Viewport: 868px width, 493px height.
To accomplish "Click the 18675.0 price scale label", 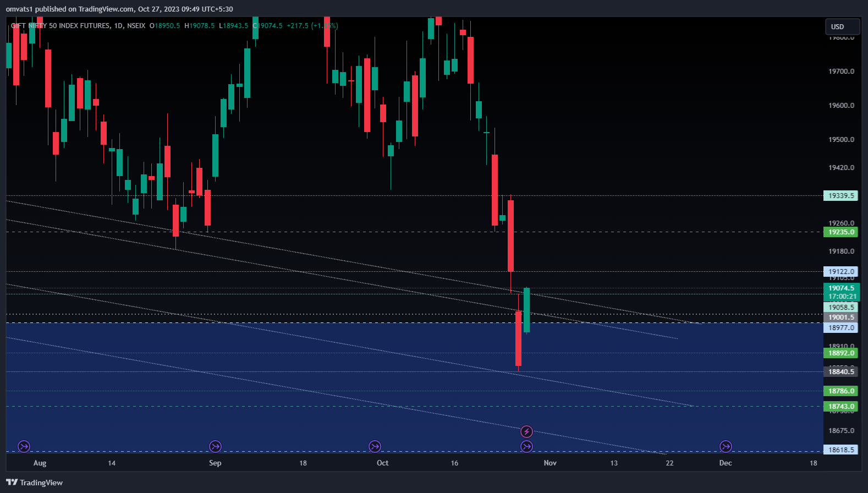I will tap(842, 430).
